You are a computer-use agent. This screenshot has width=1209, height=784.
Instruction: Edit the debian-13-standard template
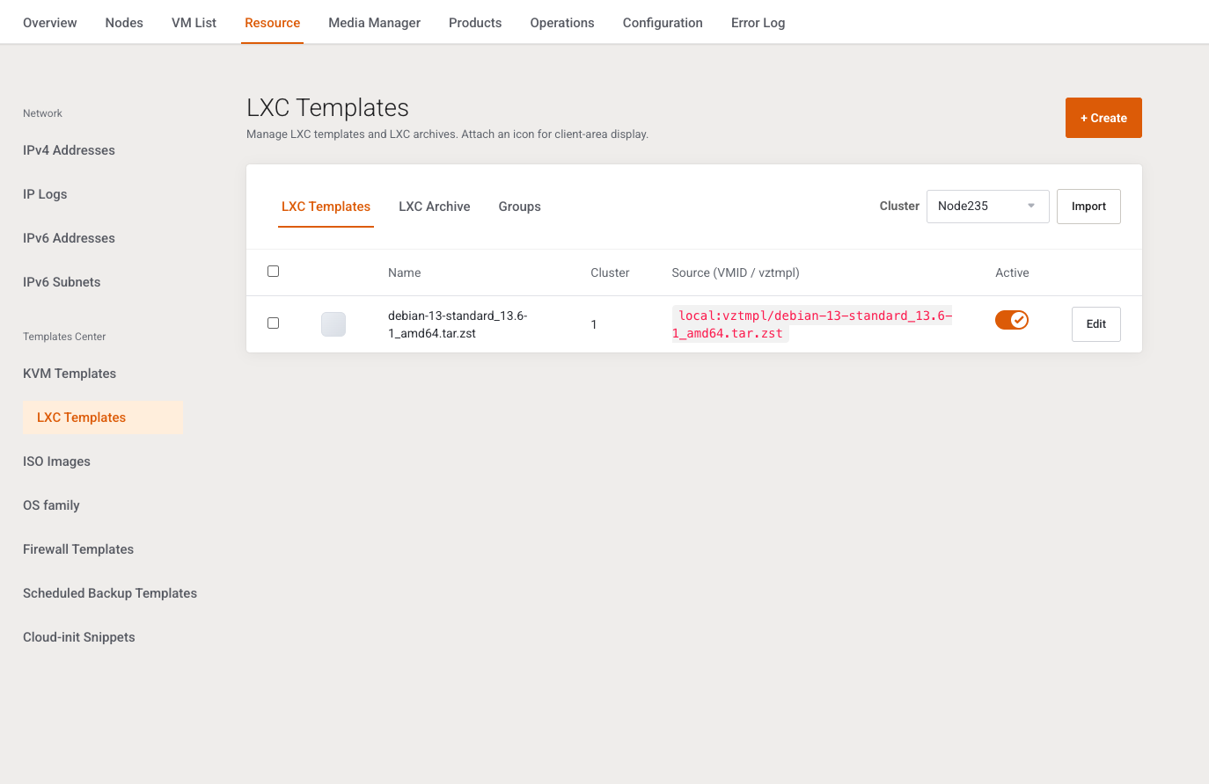pos(1096,324)
